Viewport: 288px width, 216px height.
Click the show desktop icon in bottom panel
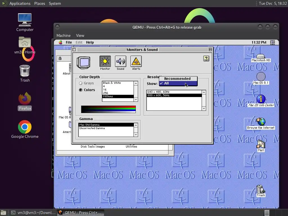(3, 213)
